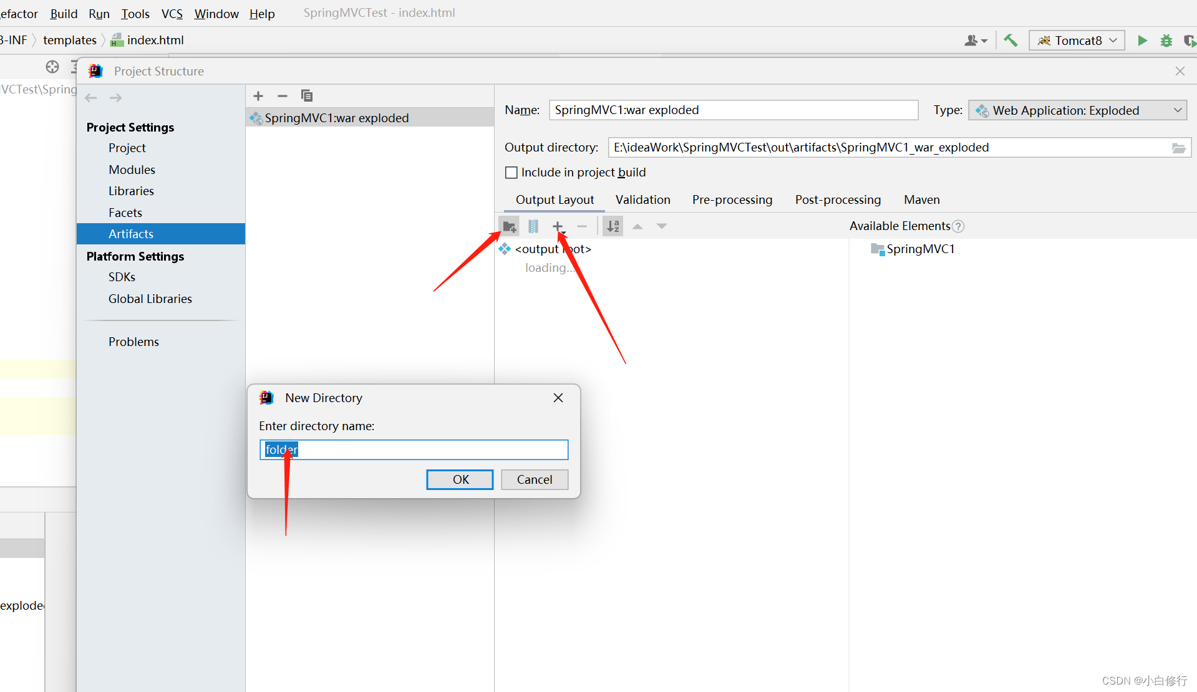Click the sort elements by name icon
1197x692 pixels.
click(613, 226)
